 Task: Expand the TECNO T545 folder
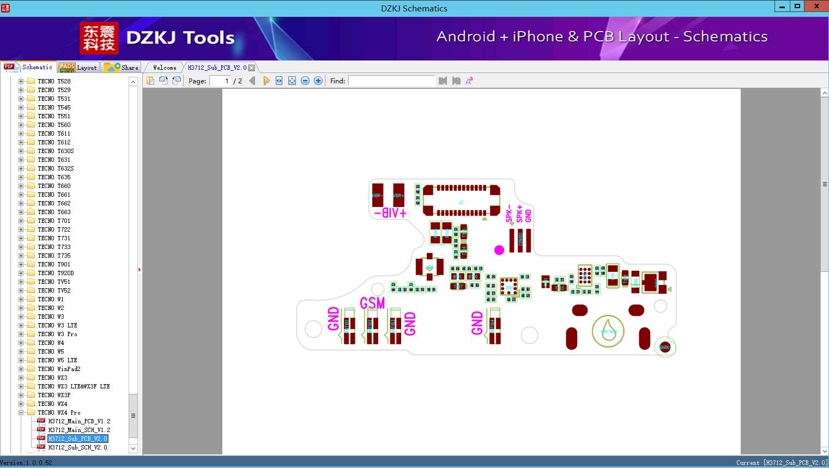[21, 107]
